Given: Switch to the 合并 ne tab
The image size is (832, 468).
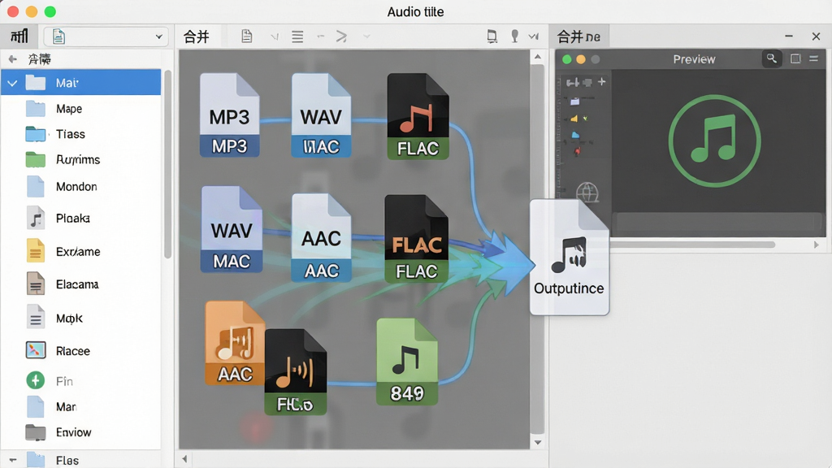Looking at the screenshot, I should tap(578, 37).
